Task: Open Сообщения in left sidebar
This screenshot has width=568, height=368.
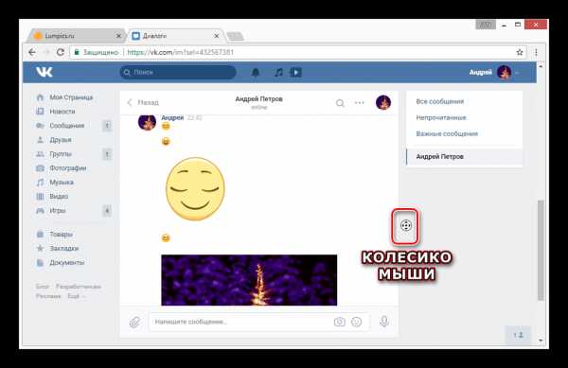Action: click(66, 126)
